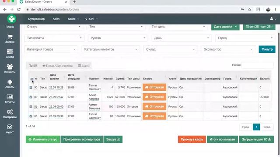This screenshot has width=280, height=157.
Task: Open Агенты android icon in sidebar
Action: (10, 82)
